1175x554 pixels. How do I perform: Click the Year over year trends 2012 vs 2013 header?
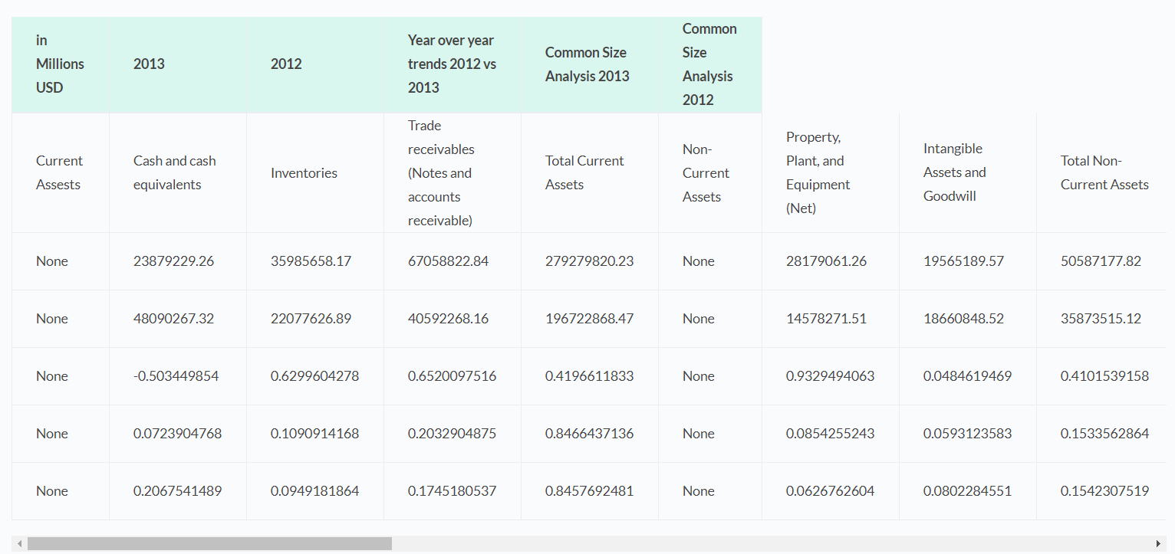[451, 64]
